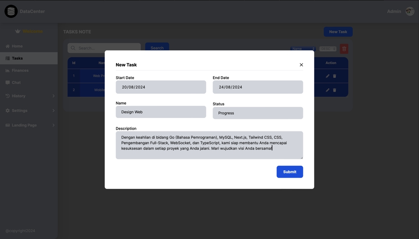
Task: Click the Home house icon in sidebar
Action: tap(7, 46)
